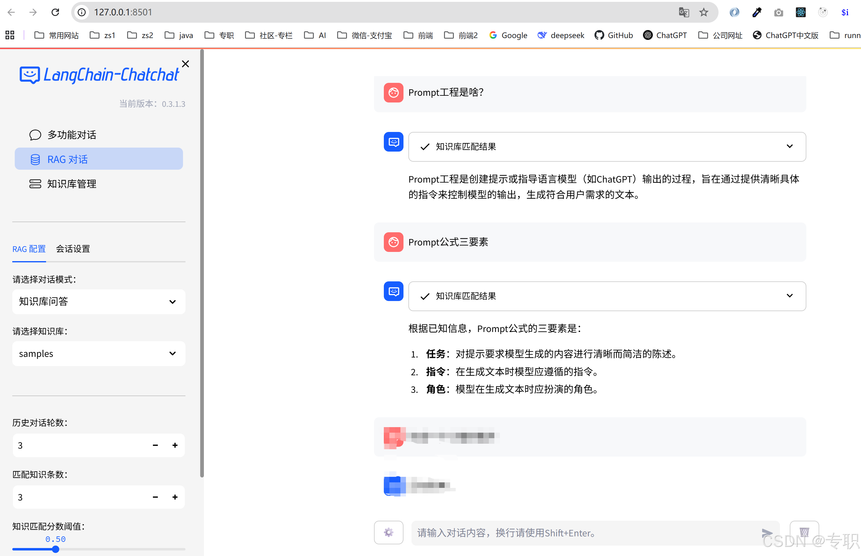
Task: Decrease 历史对话轮数 with minus button
Action: (x=155, y=445)
